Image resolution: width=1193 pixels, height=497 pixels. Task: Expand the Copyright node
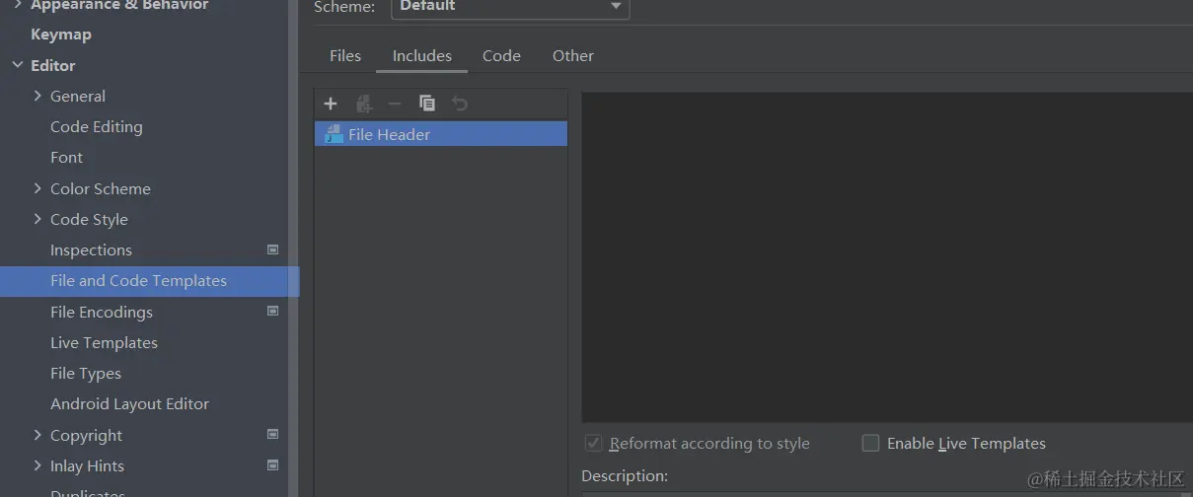pyautogui.click(x=37, y=436)
